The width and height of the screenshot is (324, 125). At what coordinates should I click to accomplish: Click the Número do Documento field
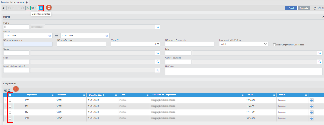190,44
